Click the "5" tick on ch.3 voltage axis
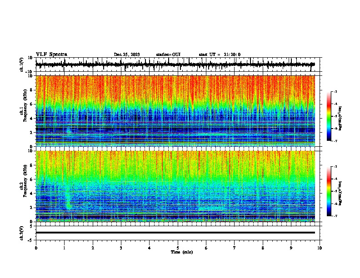 pos(31,226)
